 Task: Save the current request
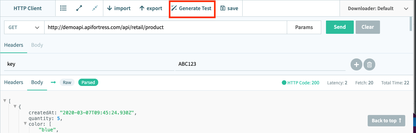point(229,9)
